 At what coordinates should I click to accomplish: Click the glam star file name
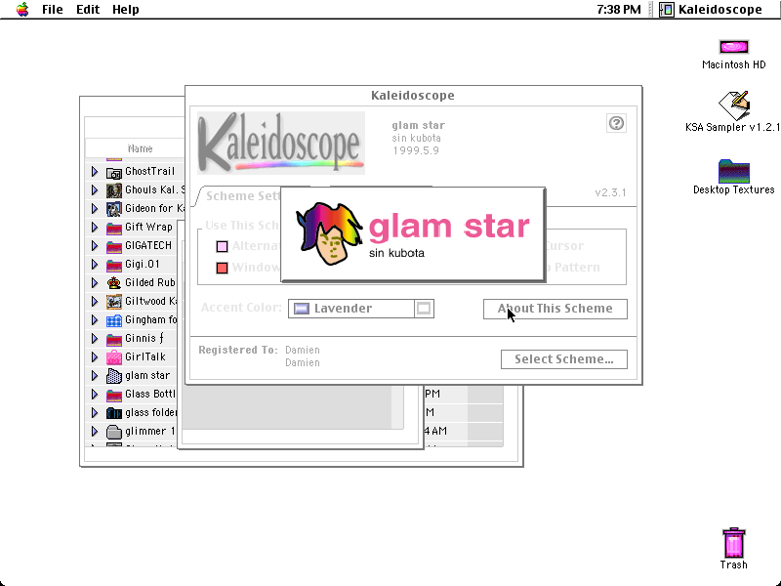(147, 376)
